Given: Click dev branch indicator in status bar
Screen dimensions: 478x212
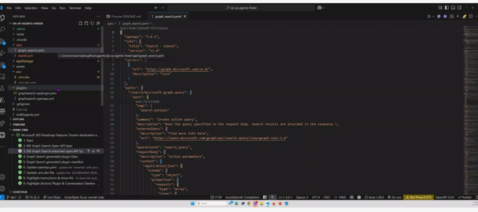Looking at the screenshot, I should click(12, 197).
